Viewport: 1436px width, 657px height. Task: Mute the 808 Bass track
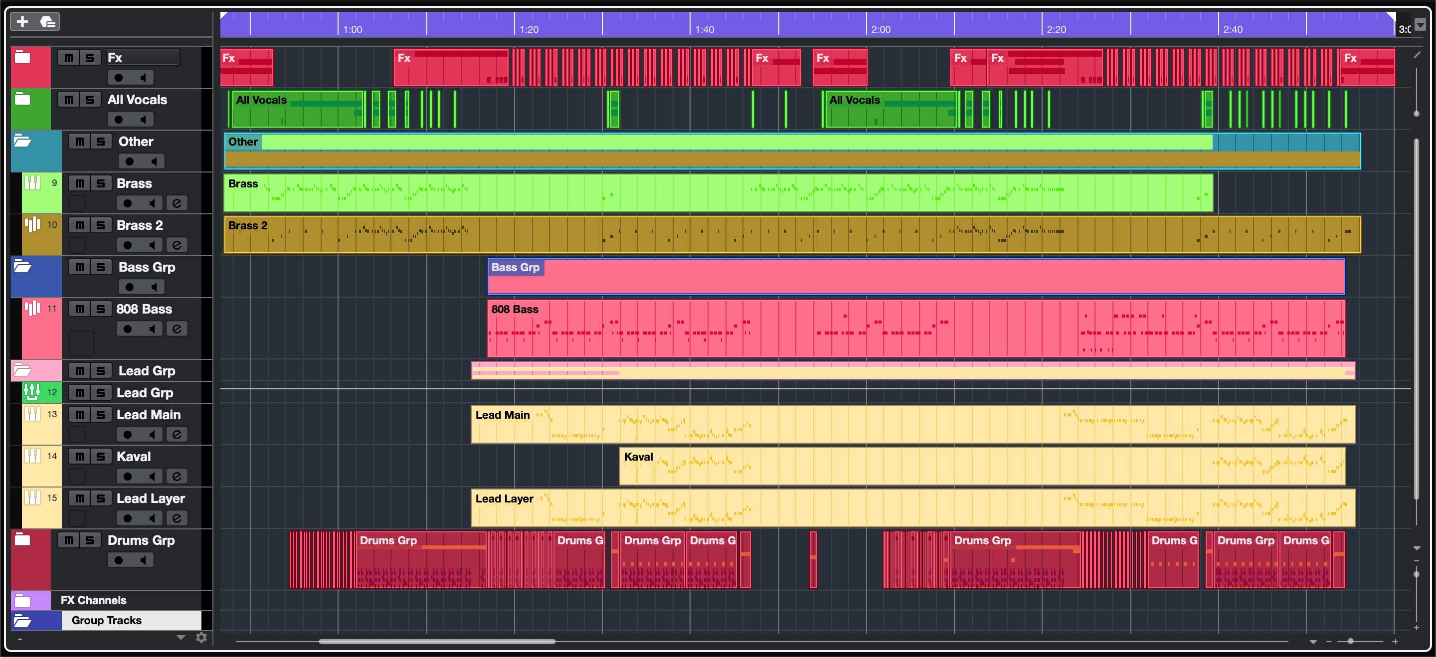(80, 309)
